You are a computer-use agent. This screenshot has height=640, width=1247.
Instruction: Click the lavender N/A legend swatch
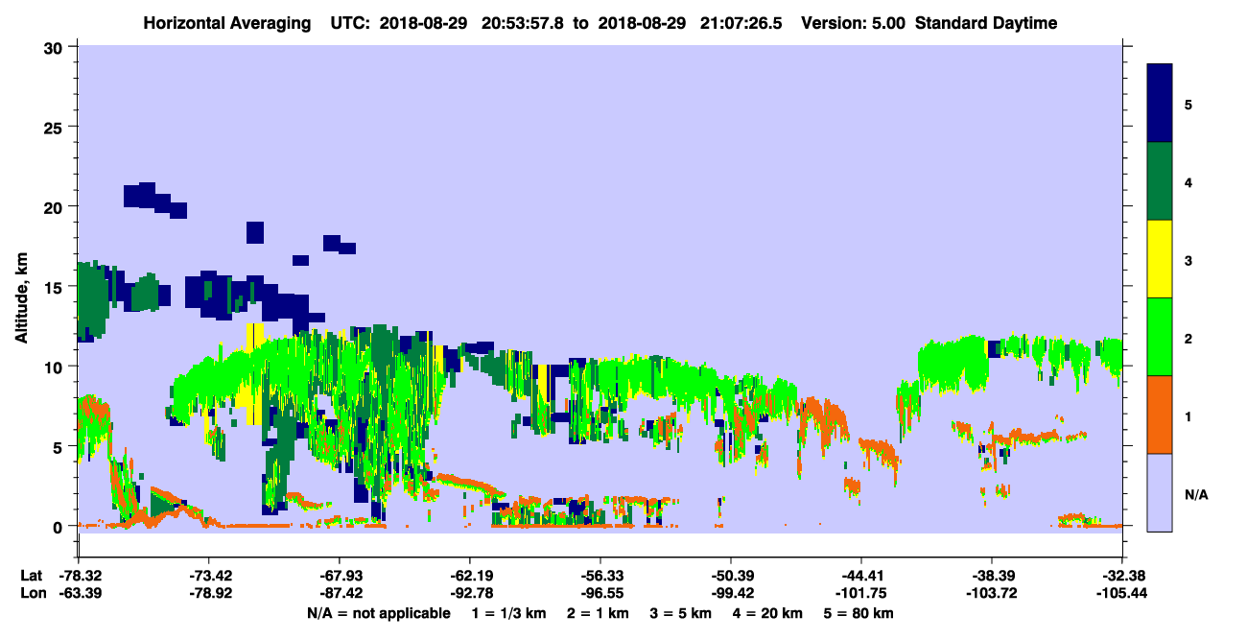coord(1160,492)
